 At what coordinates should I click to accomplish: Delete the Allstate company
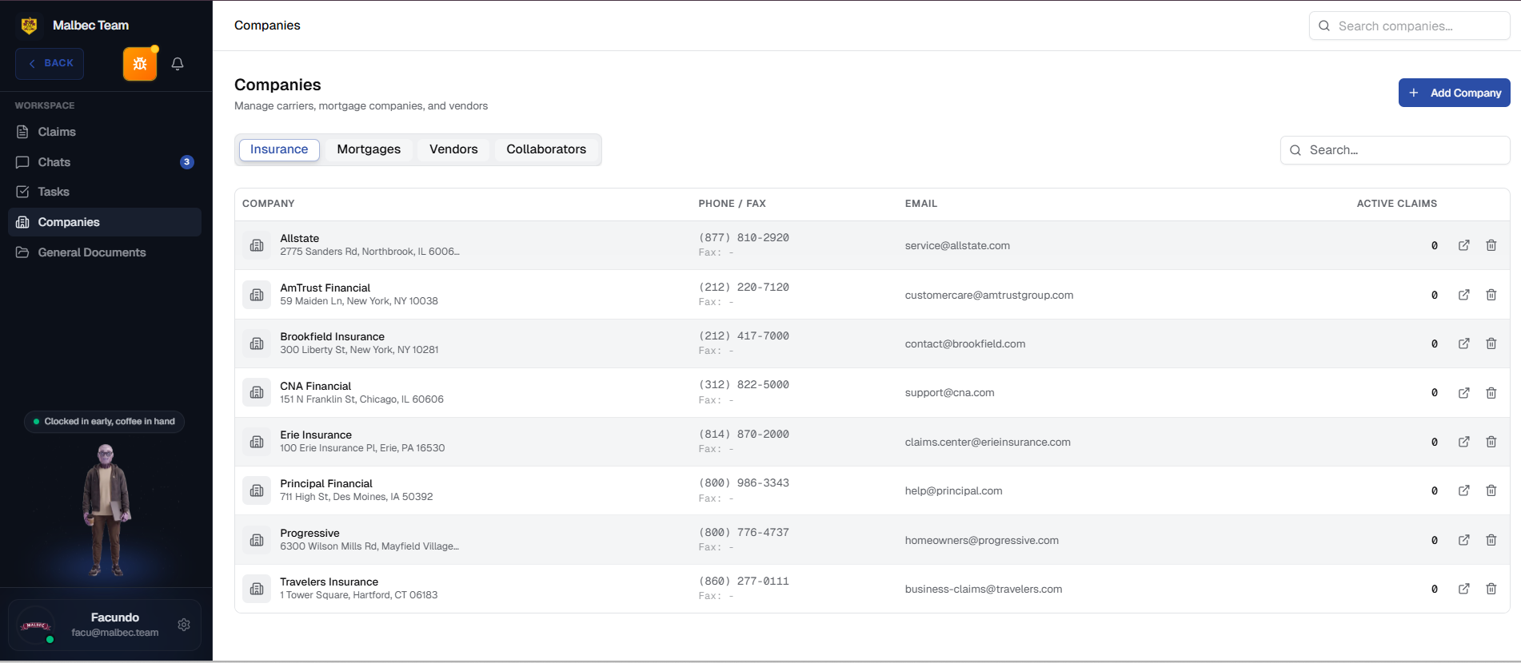click(1491, 245)
